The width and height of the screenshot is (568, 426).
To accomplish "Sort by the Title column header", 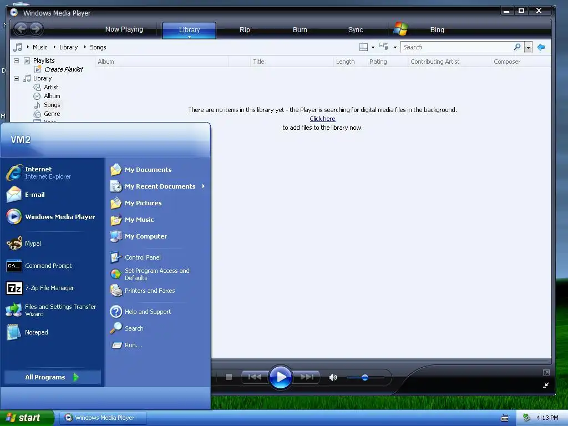I will [292, 62].
